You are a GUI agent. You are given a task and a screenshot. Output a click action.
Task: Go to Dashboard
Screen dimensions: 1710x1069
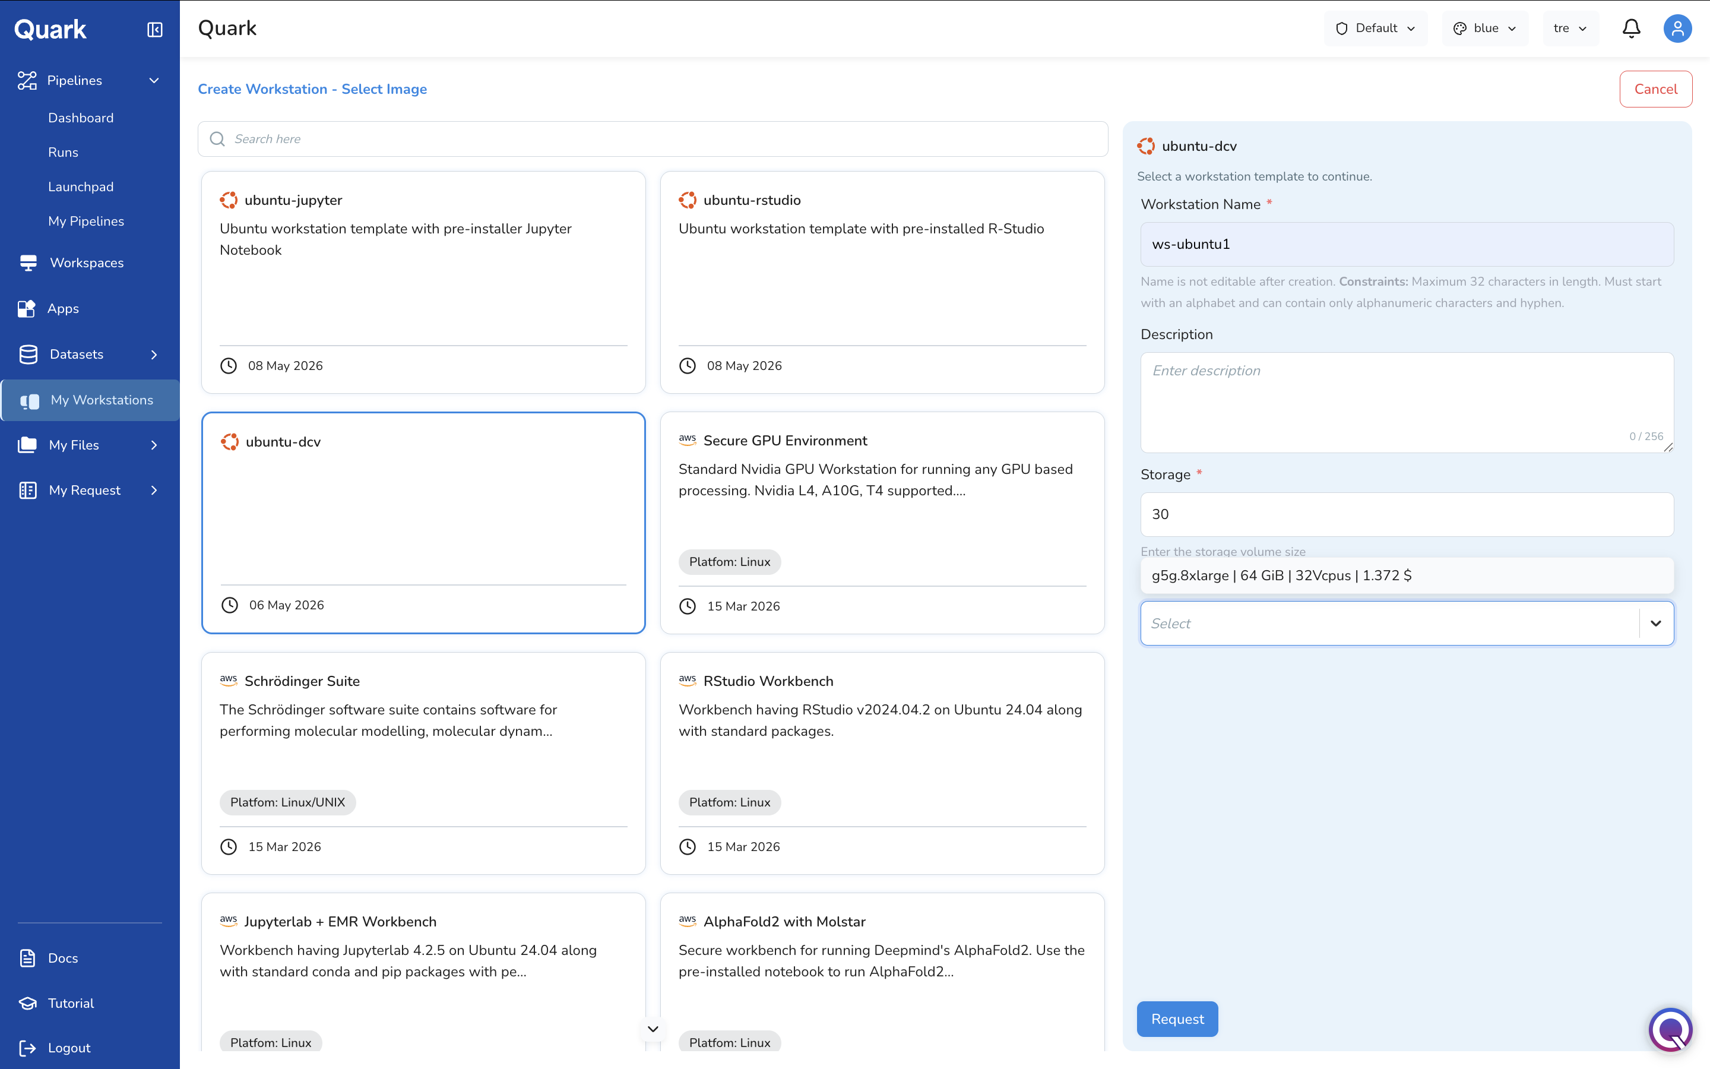click(81, 118)
